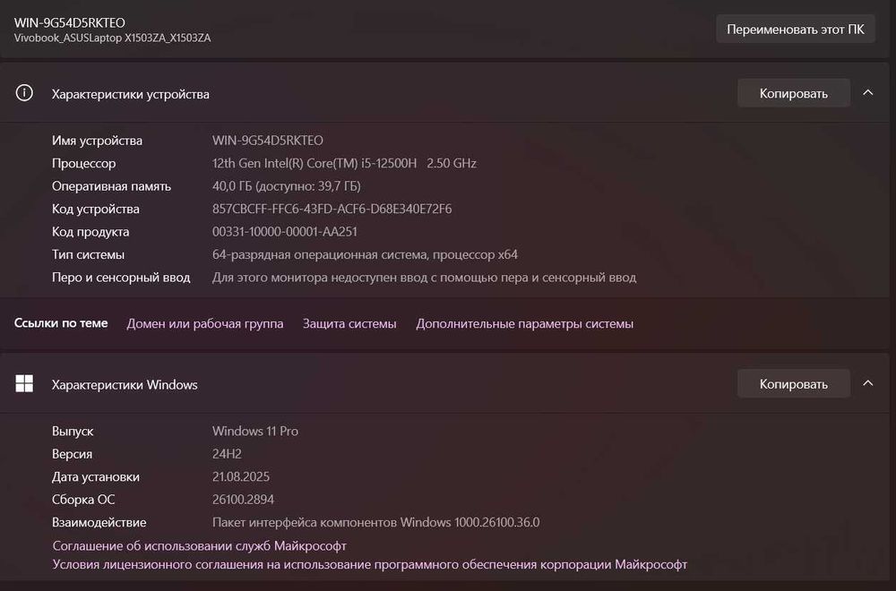
Task: Click the Дата установки label
Action: pos(96,476)
